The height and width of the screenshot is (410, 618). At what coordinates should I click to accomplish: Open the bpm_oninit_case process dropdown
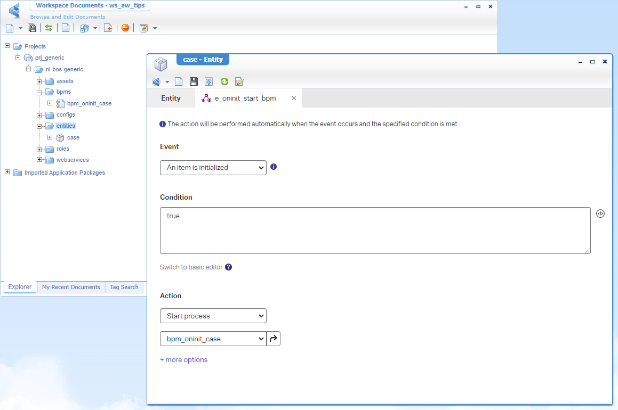[x=213, y=339]
